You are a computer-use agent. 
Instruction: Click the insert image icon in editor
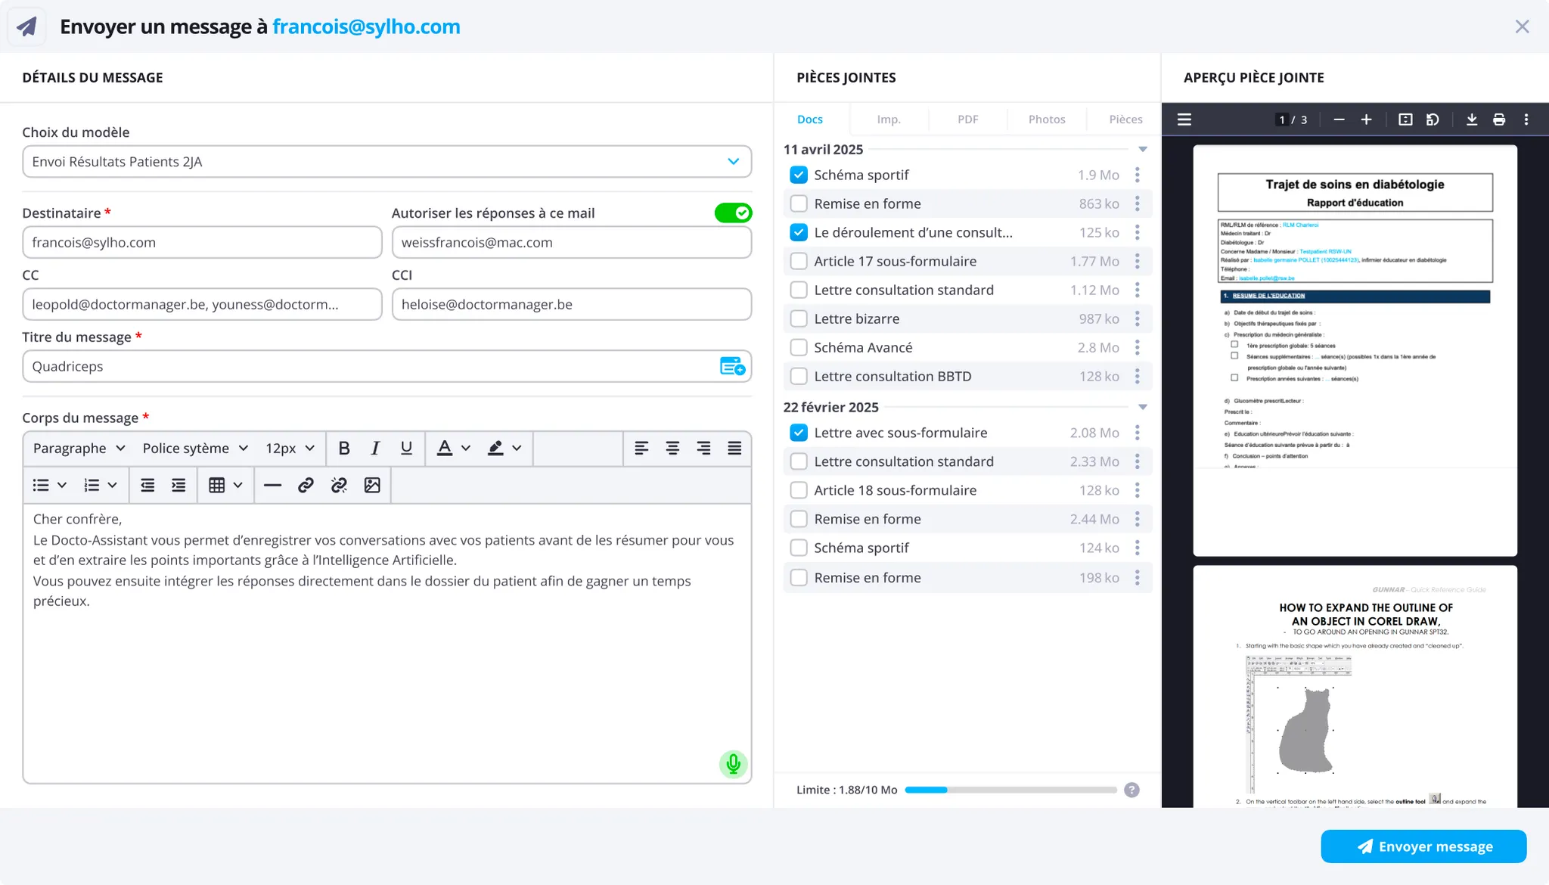coord(372,485)
